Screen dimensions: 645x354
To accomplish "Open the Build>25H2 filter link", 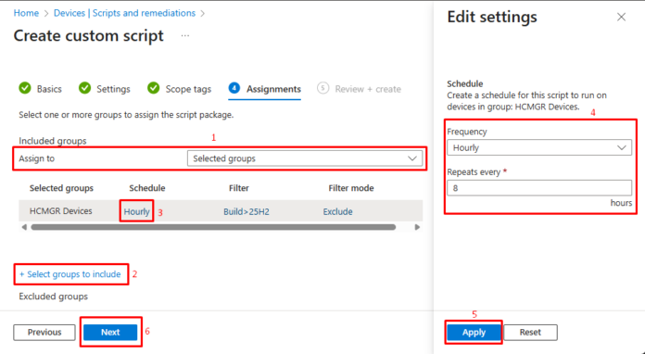I will (247, 211).
